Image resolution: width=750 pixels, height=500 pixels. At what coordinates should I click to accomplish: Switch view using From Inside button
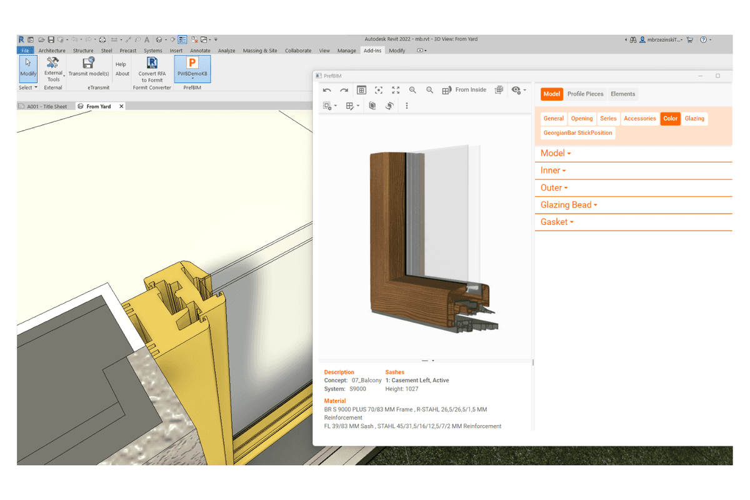pos(464,90)
